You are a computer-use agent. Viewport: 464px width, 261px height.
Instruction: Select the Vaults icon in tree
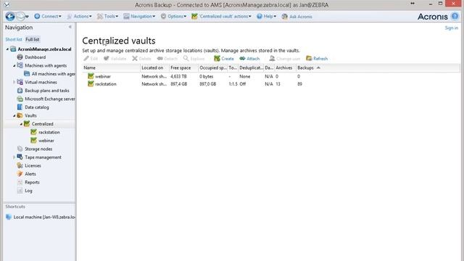pos(20,115)
